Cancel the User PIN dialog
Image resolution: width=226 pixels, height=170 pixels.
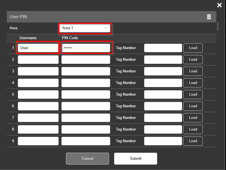(x=88, y=159)
